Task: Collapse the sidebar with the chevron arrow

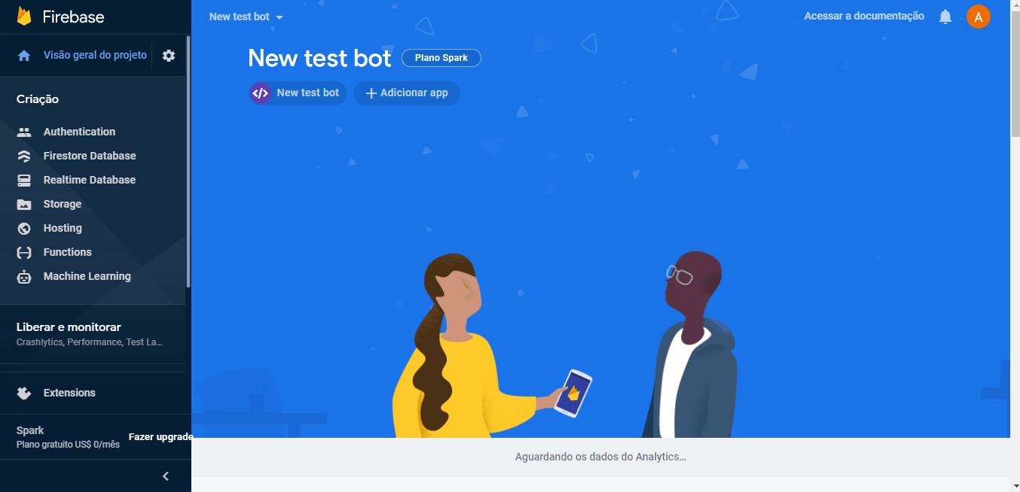Action: point(166,476)
